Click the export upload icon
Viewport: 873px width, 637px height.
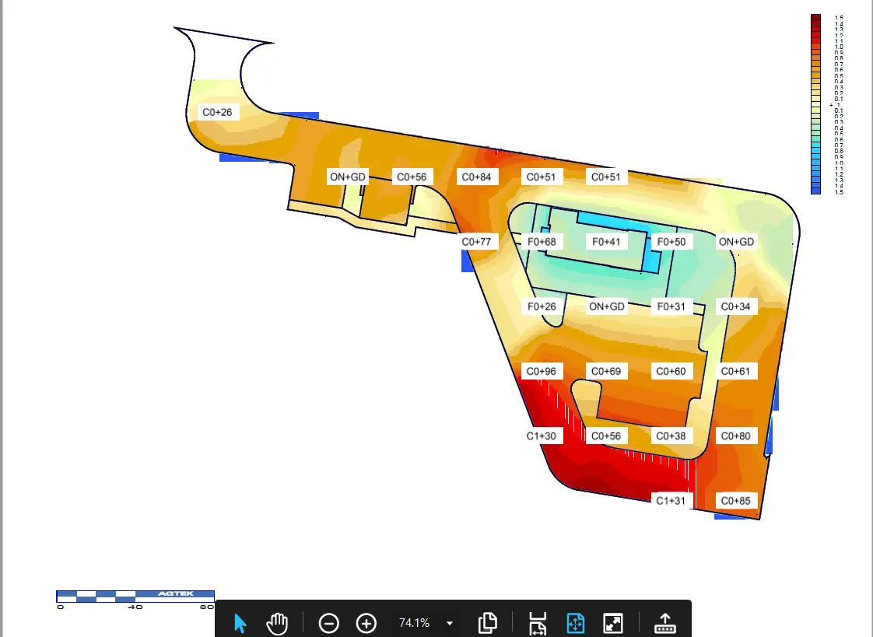pos(664,623)
